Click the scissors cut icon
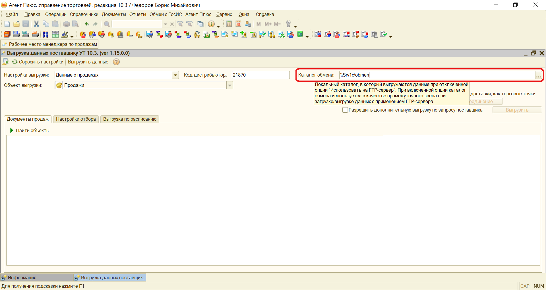The image size is (546, 290). pos(36,24)
